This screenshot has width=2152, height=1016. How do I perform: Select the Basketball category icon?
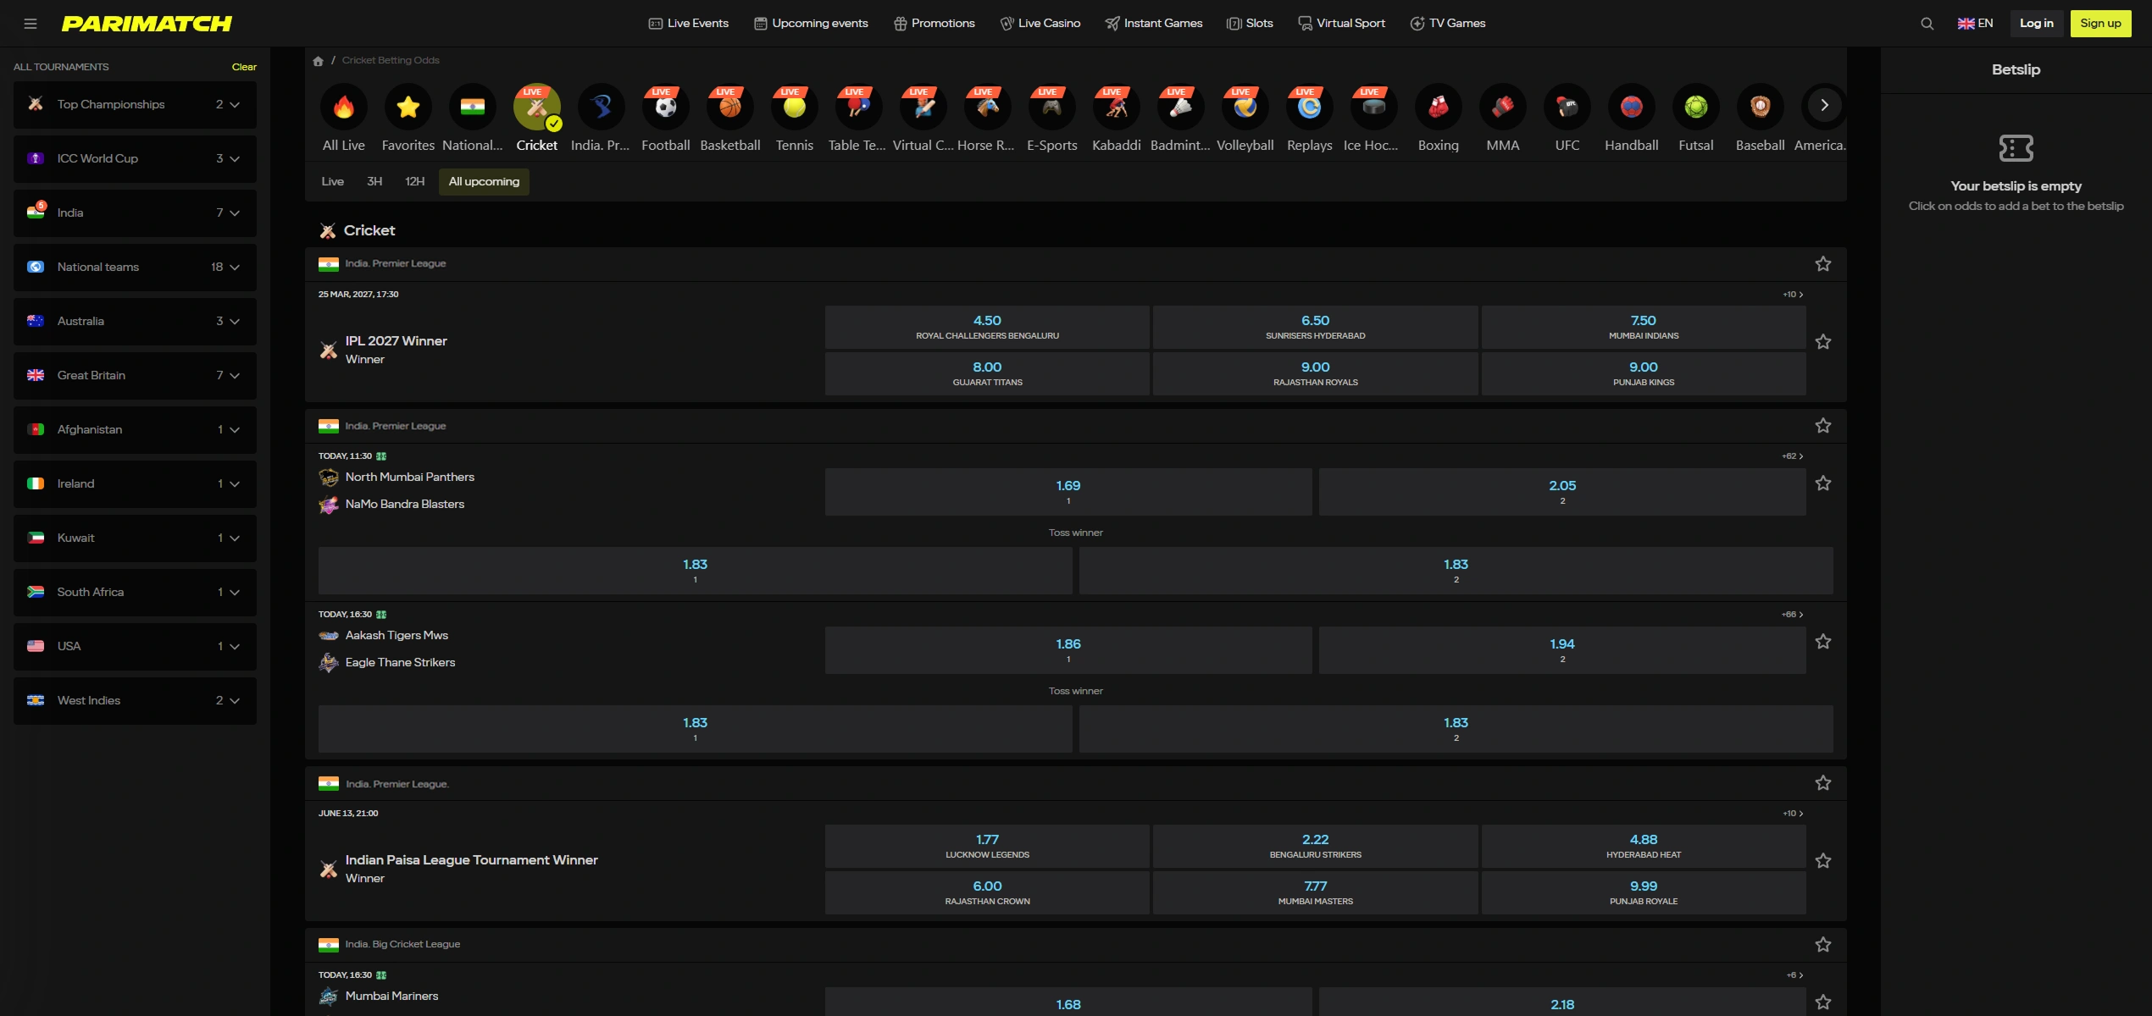click(730, 107)
